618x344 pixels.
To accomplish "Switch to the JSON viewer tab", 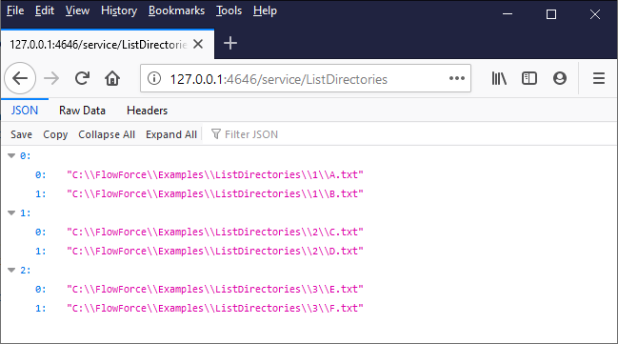I will pyautogui.click(x=25, y=111).
